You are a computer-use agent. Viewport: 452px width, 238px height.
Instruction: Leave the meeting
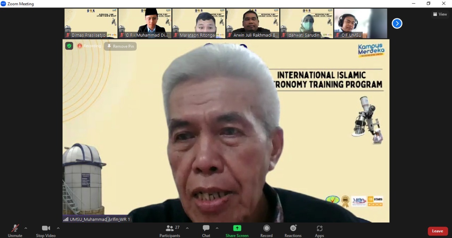pos(438,231)
